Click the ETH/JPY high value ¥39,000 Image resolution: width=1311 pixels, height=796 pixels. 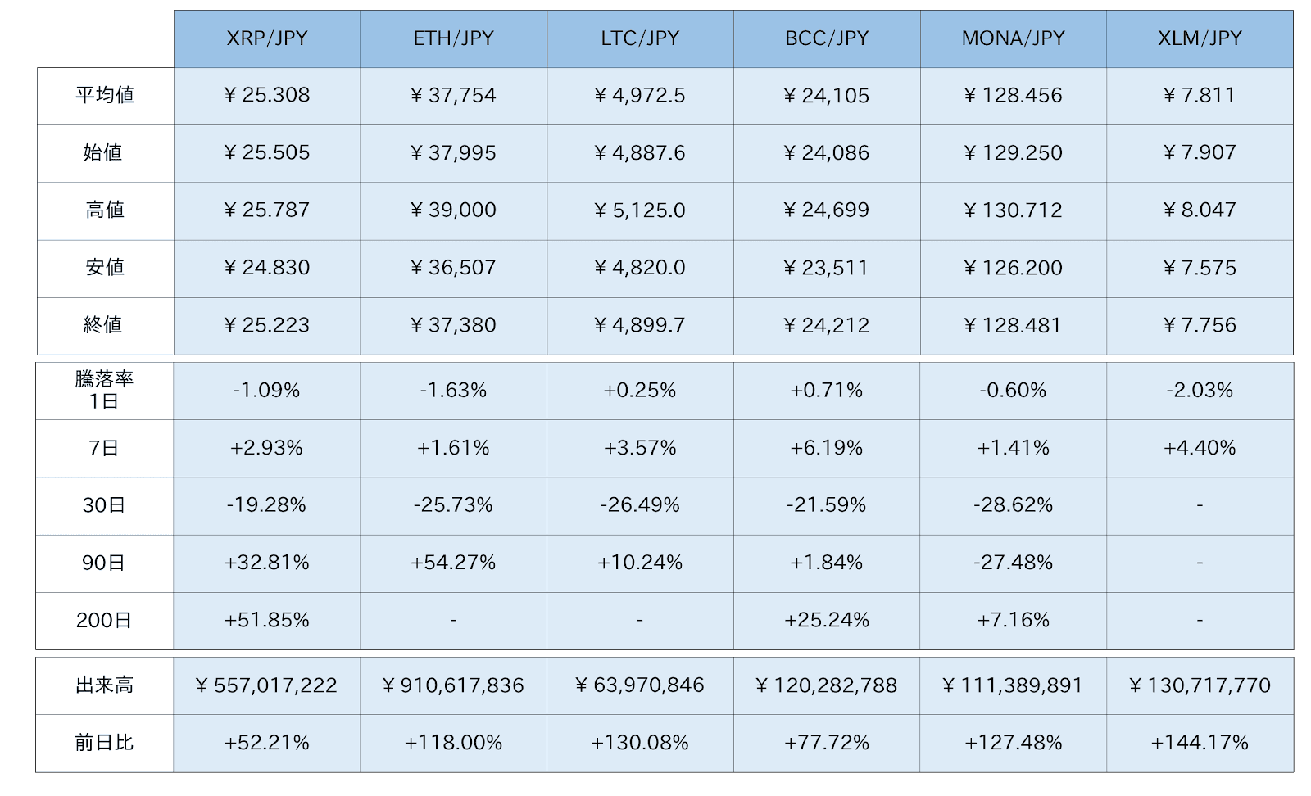pyautogui.click(x=453, y=210)
